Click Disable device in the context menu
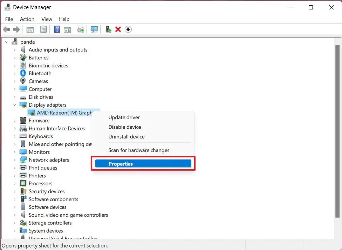342x250 pixels. pos(125,127)
